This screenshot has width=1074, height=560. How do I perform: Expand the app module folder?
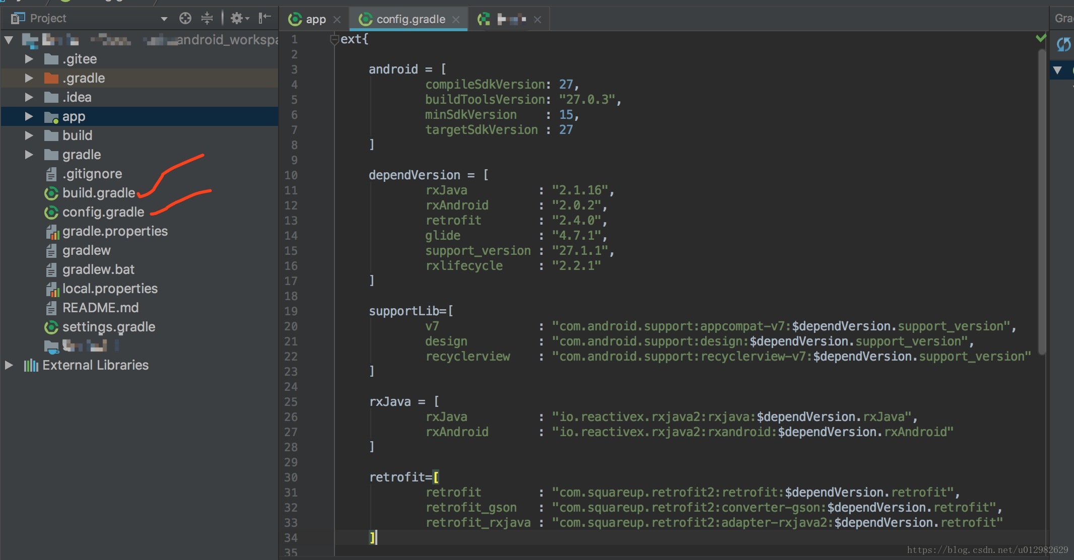coord(29,116)
